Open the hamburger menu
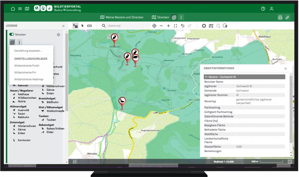 20,8
